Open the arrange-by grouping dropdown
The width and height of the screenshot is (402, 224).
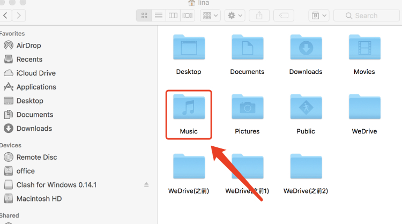(210, 16)
